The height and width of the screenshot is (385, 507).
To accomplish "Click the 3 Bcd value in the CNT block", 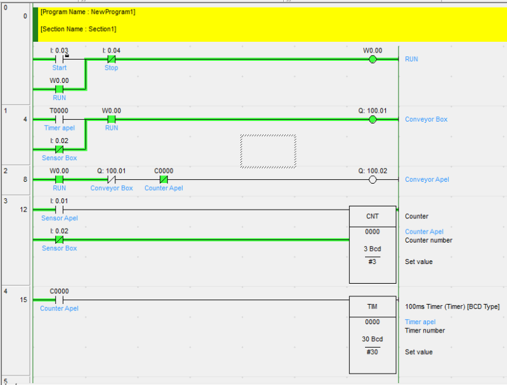I will pos(372,249).
